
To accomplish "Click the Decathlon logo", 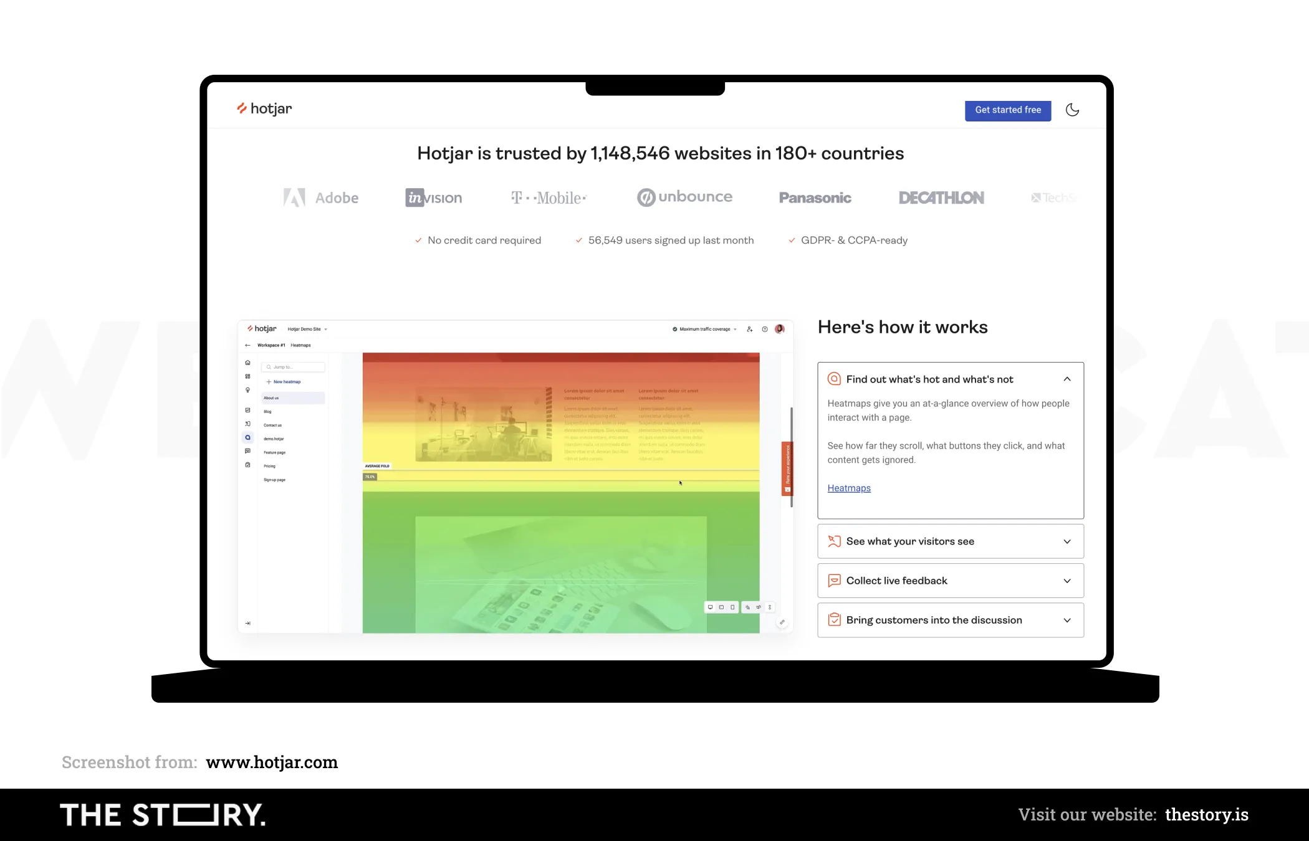I will click(x=941, y=197).
